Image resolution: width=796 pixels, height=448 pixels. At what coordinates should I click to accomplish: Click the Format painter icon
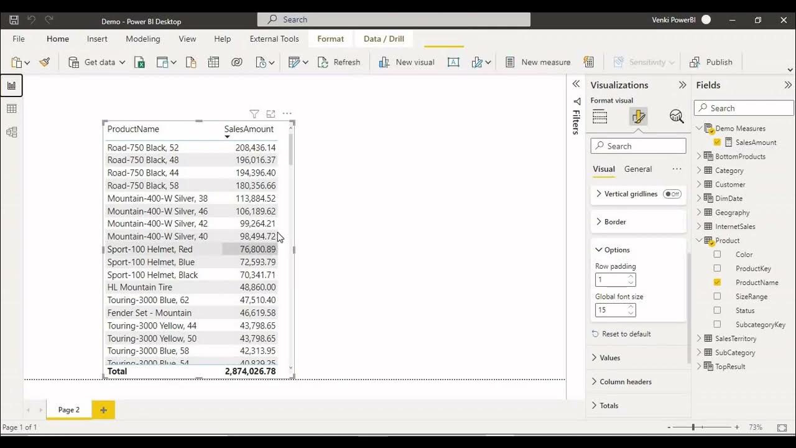tap(45, 62)
